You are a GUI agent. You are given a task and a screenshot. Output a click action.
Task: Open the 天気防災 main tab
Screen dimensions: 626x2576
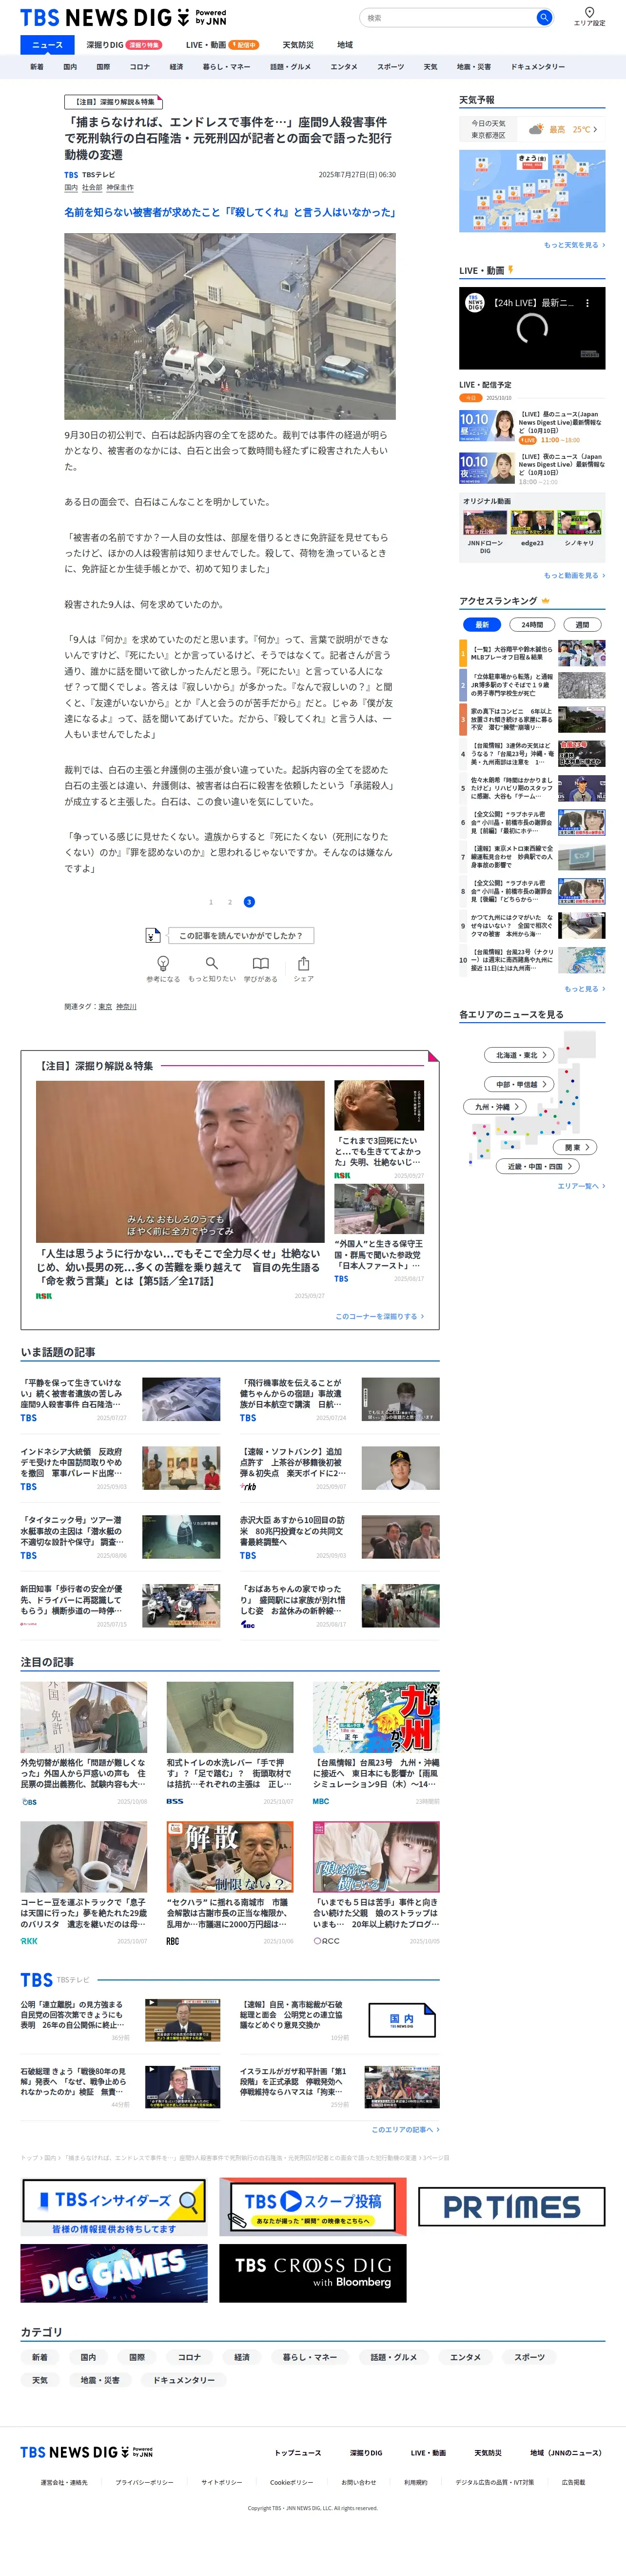pyautogui.click(x=297, y=45)
